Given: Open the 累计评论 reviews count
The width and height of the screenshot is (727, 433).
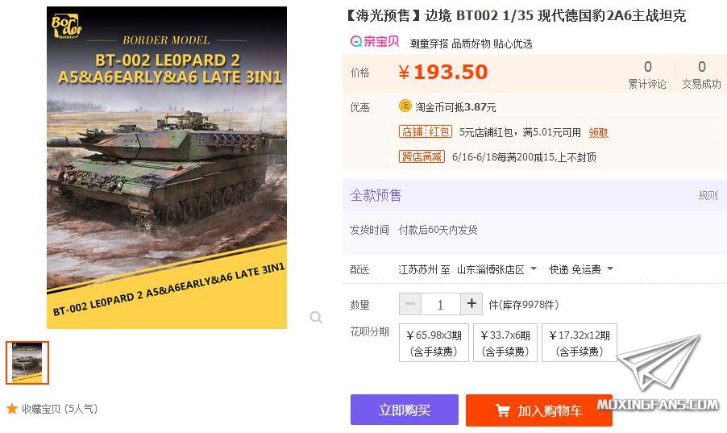Looking at the screenshot, I should tap(648, 75).
